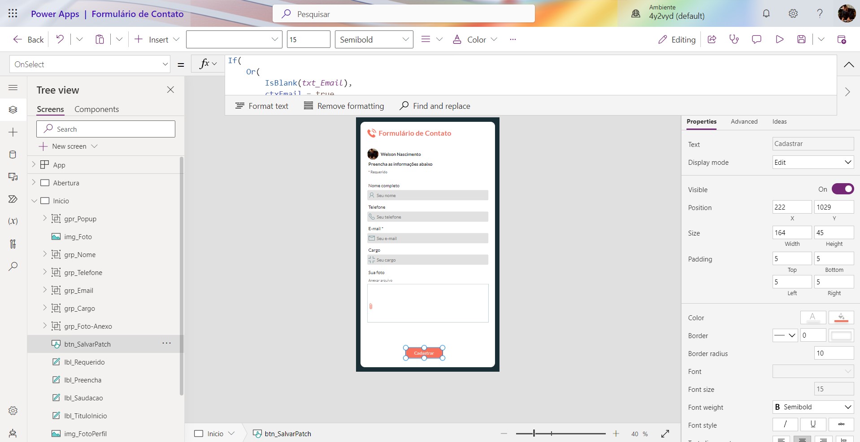The image size is (860, 442).
Task: Open the Data pane in left sidebar
Action: (x=13, y=154)
